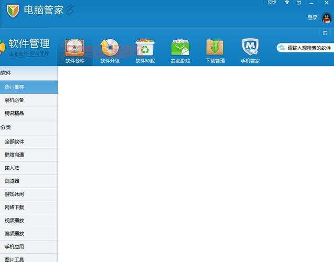Select 音频播放 category

[x=29, y=234]
